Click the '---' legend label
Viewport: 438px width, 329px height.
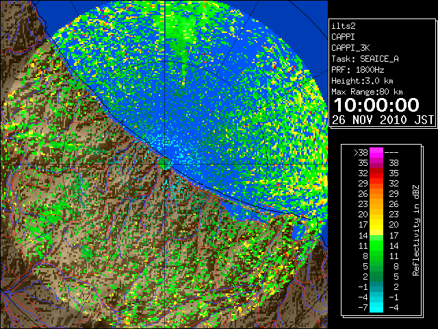pyautogui.click(x=391, y=153)
